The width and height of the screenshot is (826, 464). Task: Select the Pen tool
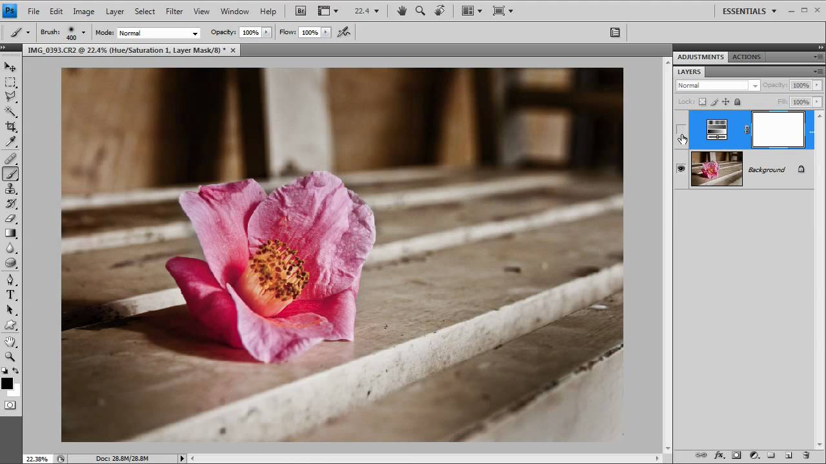pyautogui.click(x=10, y=280)
